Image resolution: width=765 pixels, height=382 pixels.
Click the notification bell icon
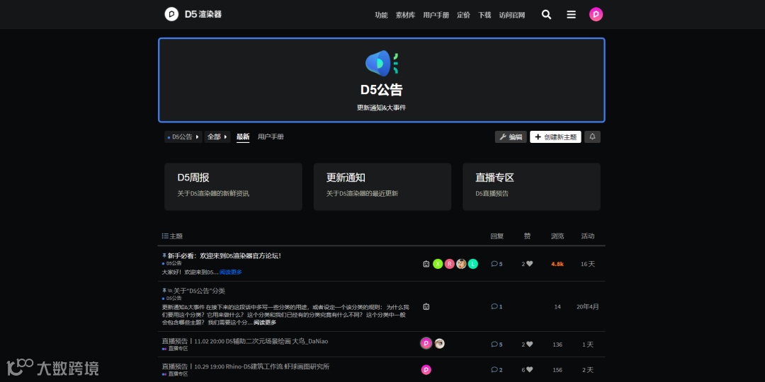[x=592, y=137]
